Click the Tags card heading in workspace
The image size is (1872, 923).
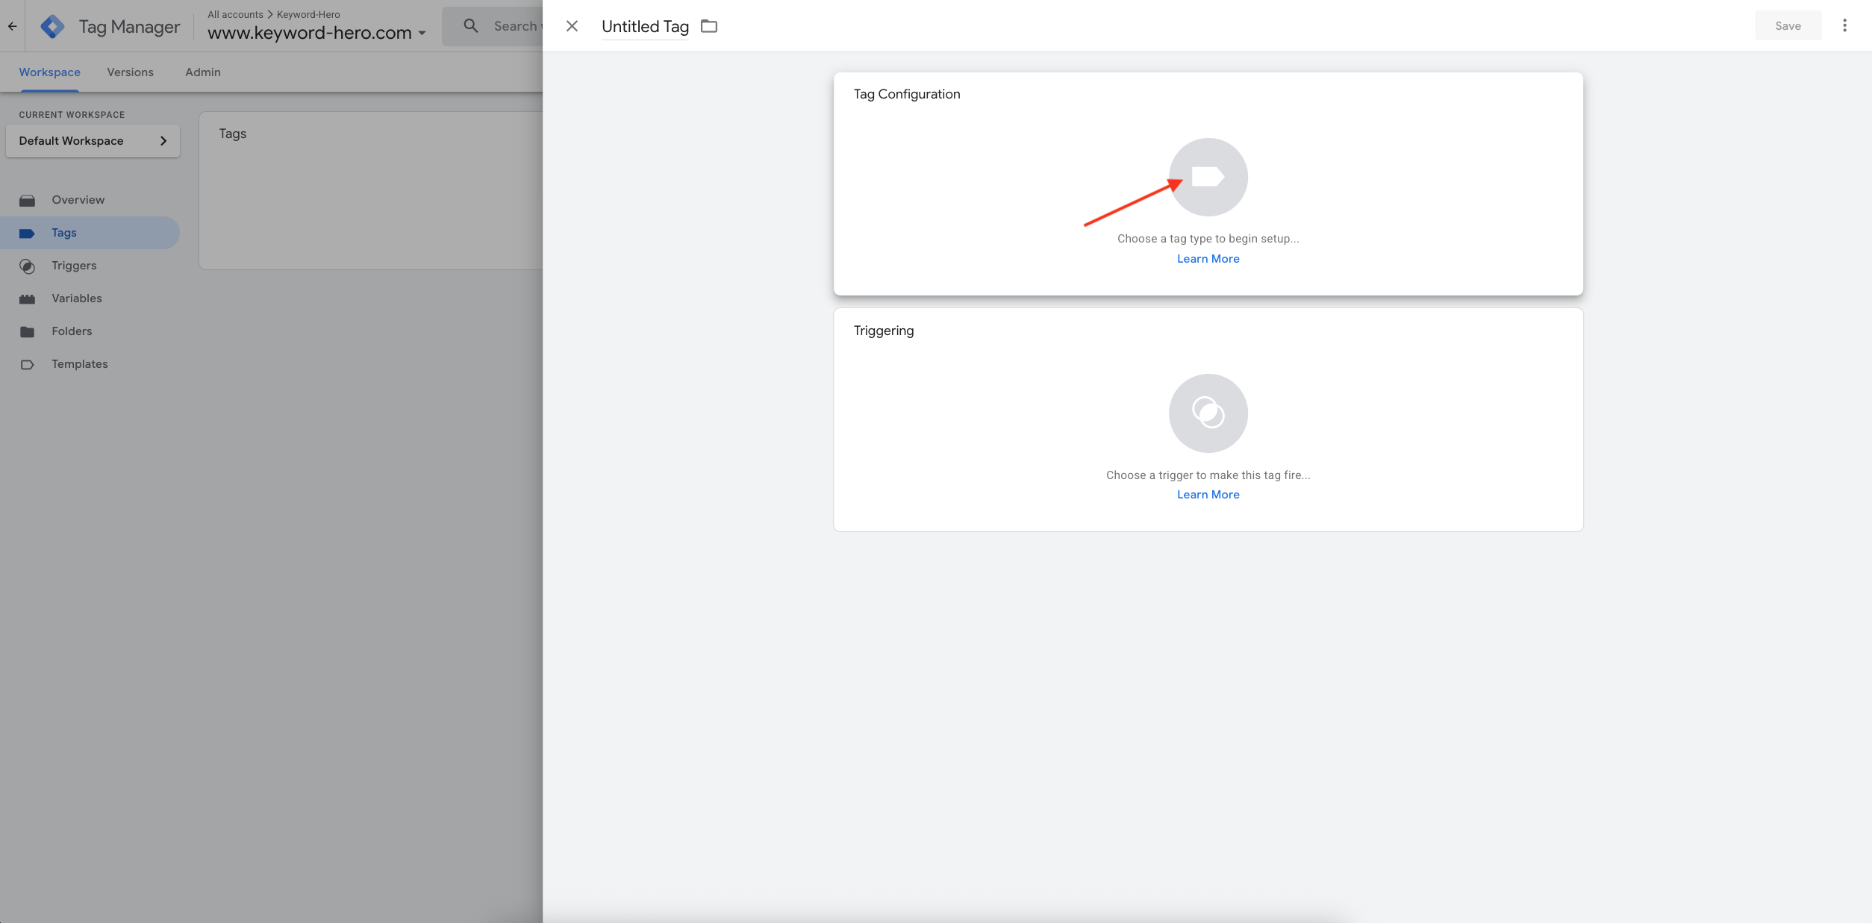pos(232,134)
